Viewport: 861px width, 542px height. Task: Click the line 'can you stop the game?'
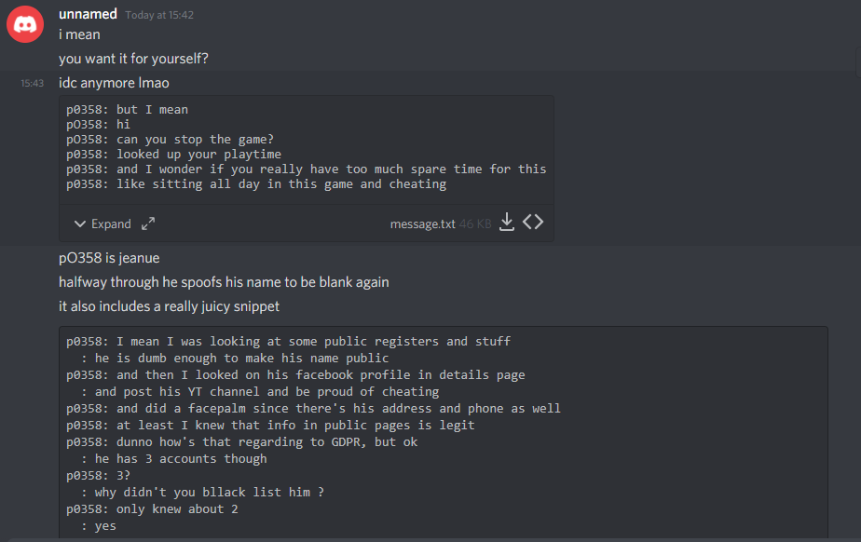pos(170,139)
